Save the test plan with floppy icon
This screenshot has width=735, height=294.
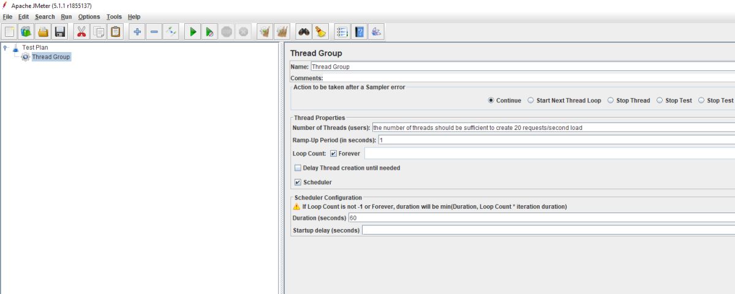pyautogui.click(x=60, y=31)
